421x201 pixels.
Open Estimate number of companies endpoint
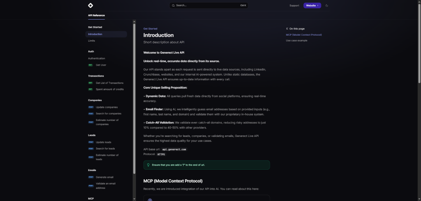(x=107, y=122)
